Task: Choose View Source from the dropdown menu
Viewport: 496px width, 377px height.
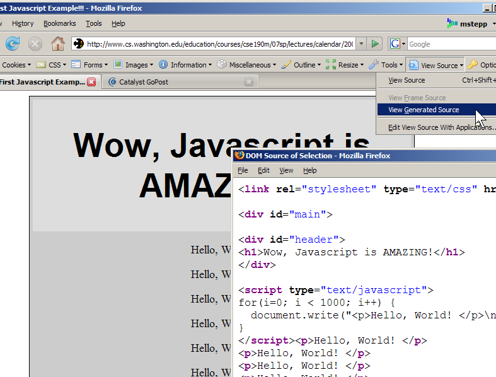Action: click(x=407, y=80)
